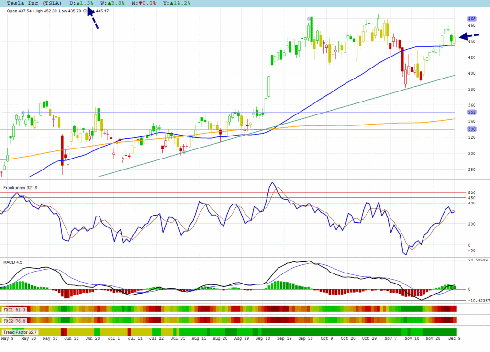Click the Tesla Inc (TSLA) title

[33, 3]
